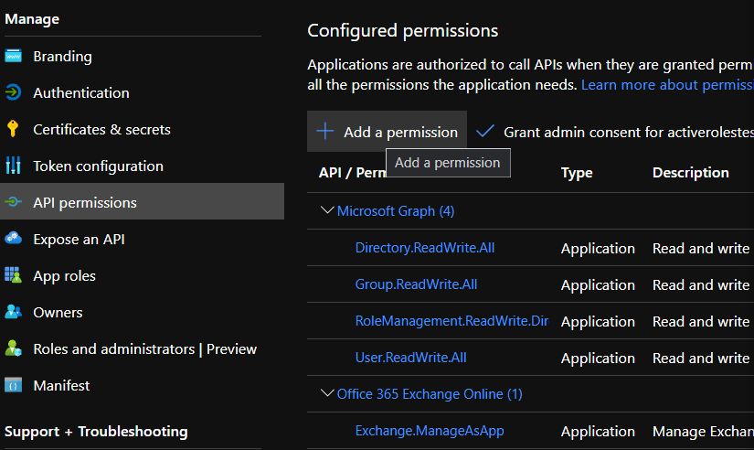Click the Roles and administrators icon
Viewport: 754px width, 450px height.
13,348
